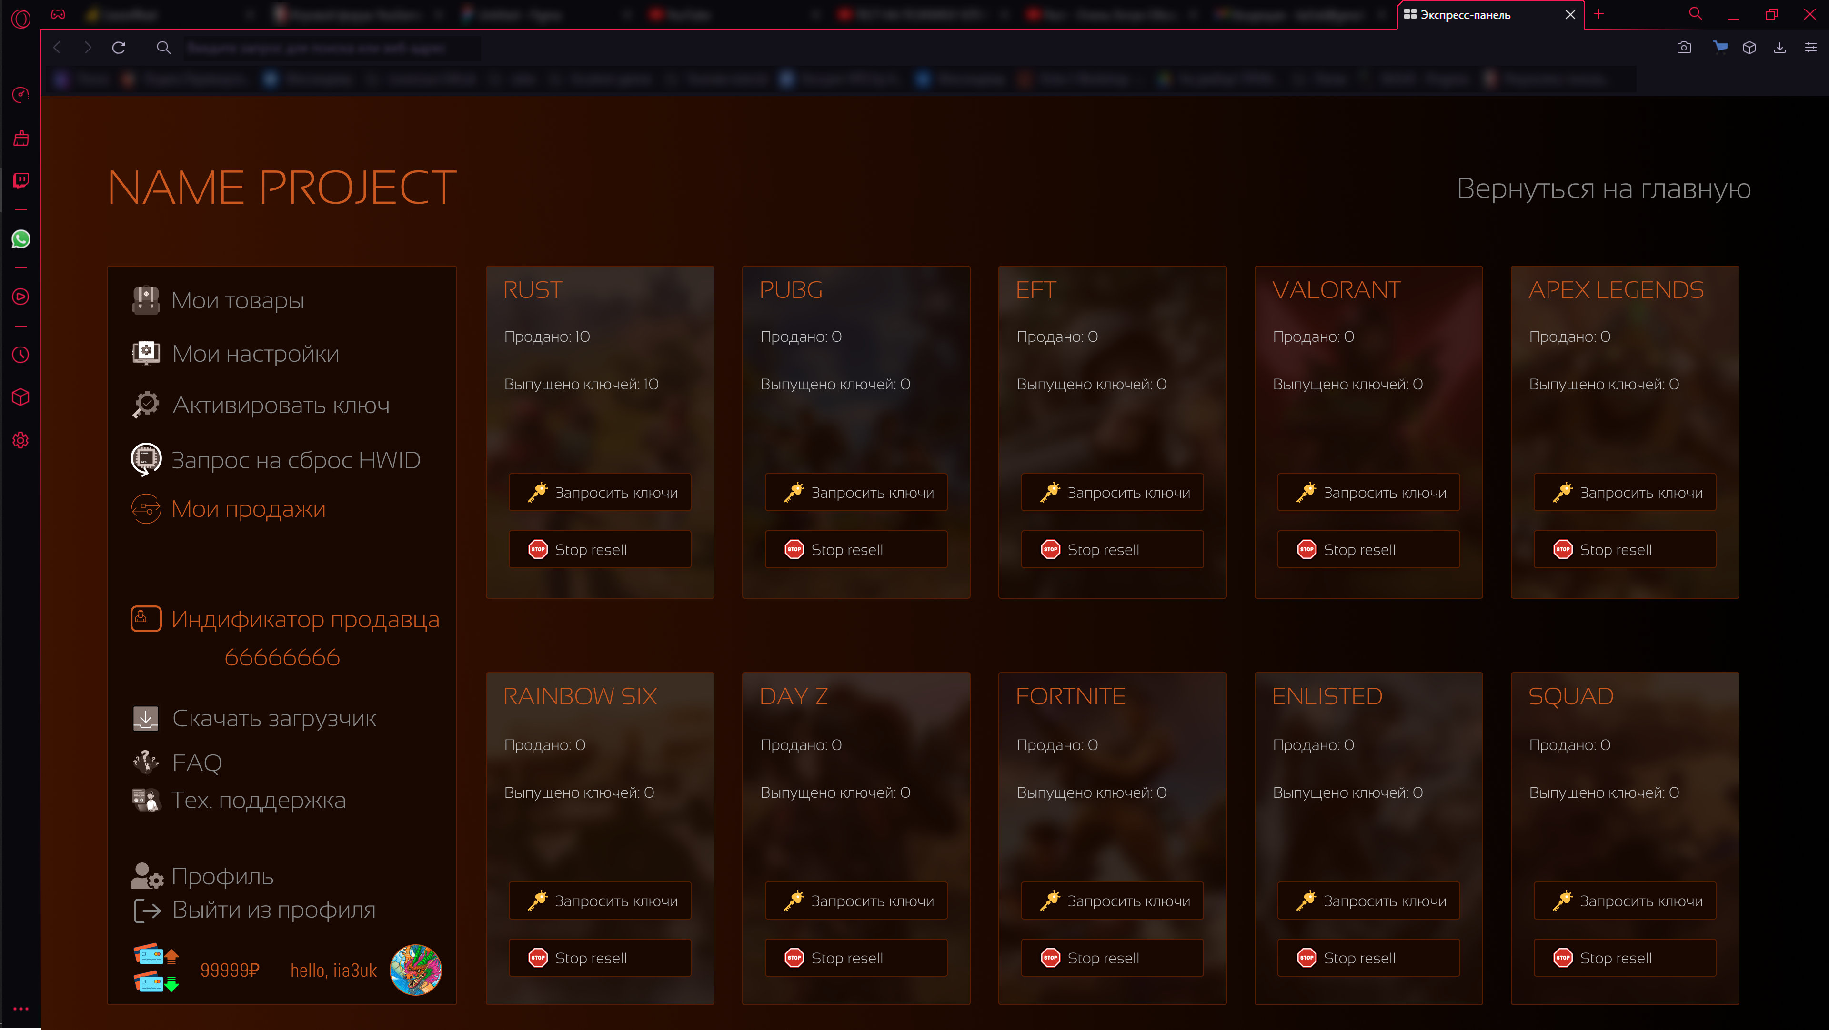Viewport: 1829px width, 1030px height.
Task: Click Запросить ключи on EFT card
Action: point(1113,492)
